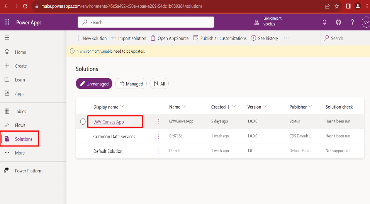Select the Unmanaged filter tab

94,84
